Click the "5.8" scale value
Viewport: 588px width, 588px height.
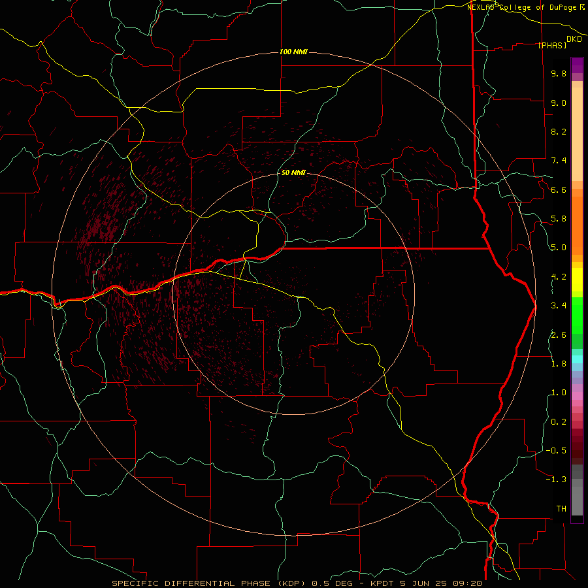pos(559,219)
